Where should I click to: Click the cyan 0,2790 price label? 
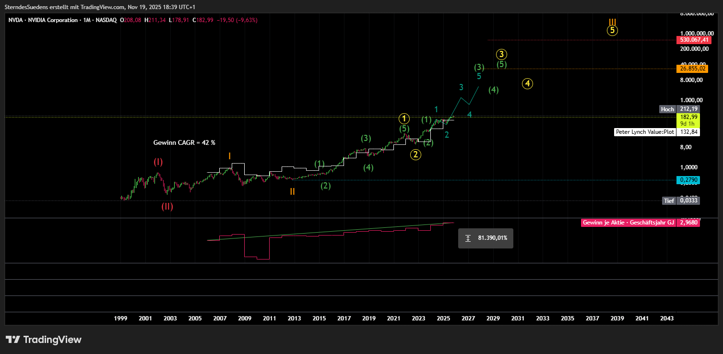[x=687, y=180]
